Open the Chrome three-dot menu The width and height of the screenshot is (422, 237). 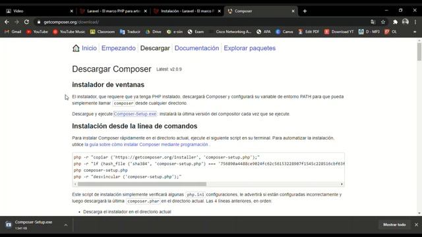click(x=415, y=22)
